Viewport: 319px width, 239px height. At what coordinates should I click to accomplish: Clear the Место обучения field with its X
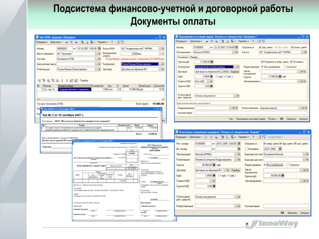[x=99, y=54]
